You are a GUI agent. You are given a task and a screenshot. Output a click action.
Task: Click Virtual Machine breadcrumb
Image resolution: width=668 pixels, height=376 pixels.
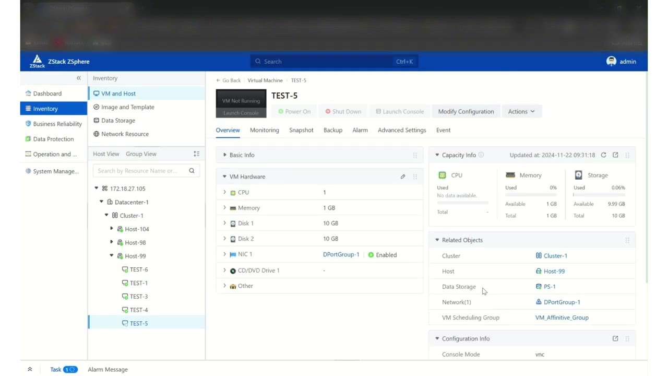265,80
